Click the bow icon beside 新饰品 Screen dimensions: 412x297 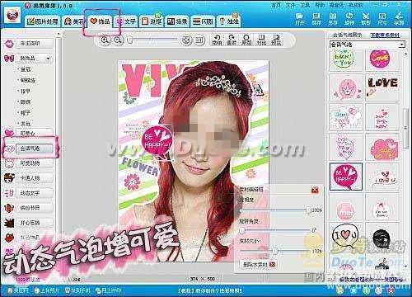point(9,59)
